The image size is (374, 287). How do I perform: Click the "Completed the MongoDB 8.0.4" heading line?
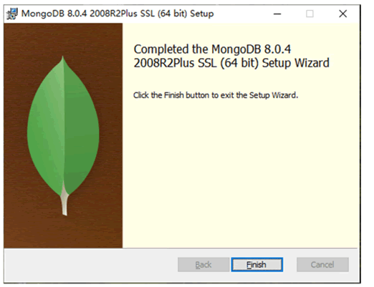[x=212, y=49]
